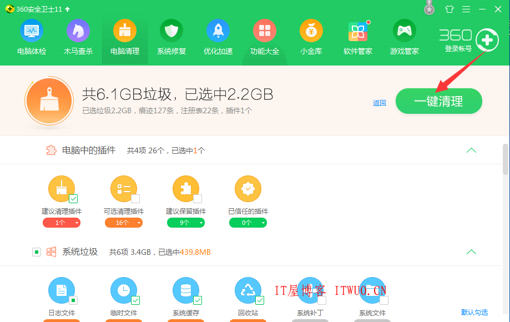Image resolution: width=510 pixels, height=322 pixels.
Task: Open 功能大全 all features
Action: (x=265, y=37)
